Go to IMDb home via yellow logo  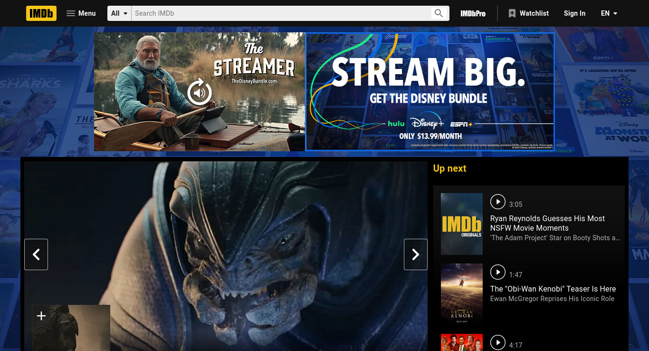pos(41,13)
